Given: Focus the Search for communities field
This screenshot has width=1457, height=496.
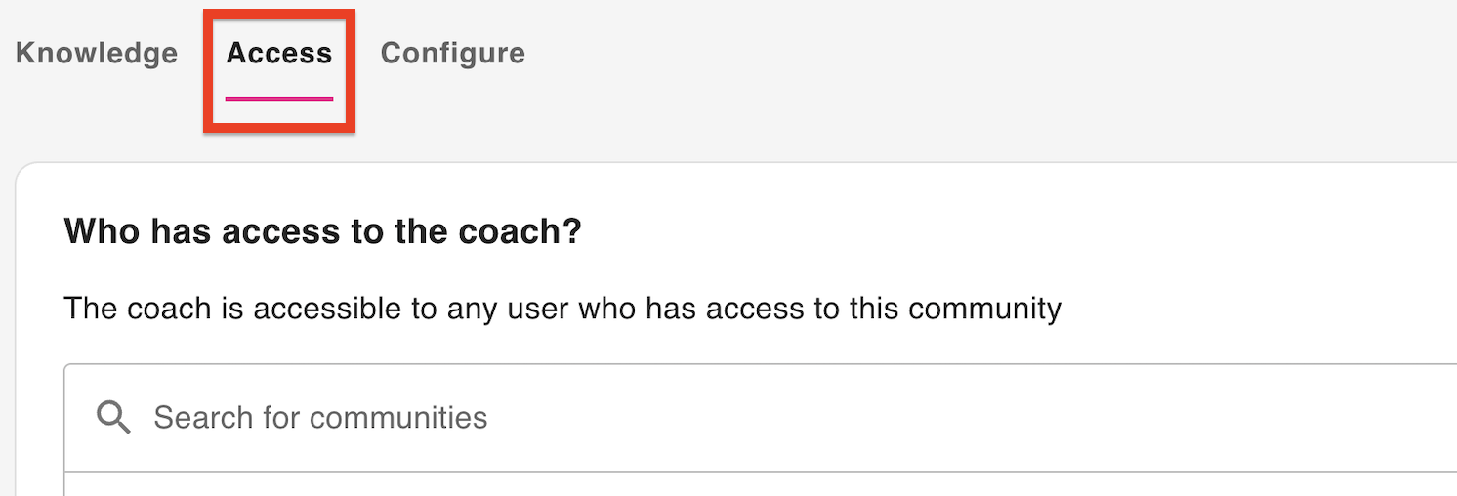Looking at the screenshot, I should click(x=684, y=418).
